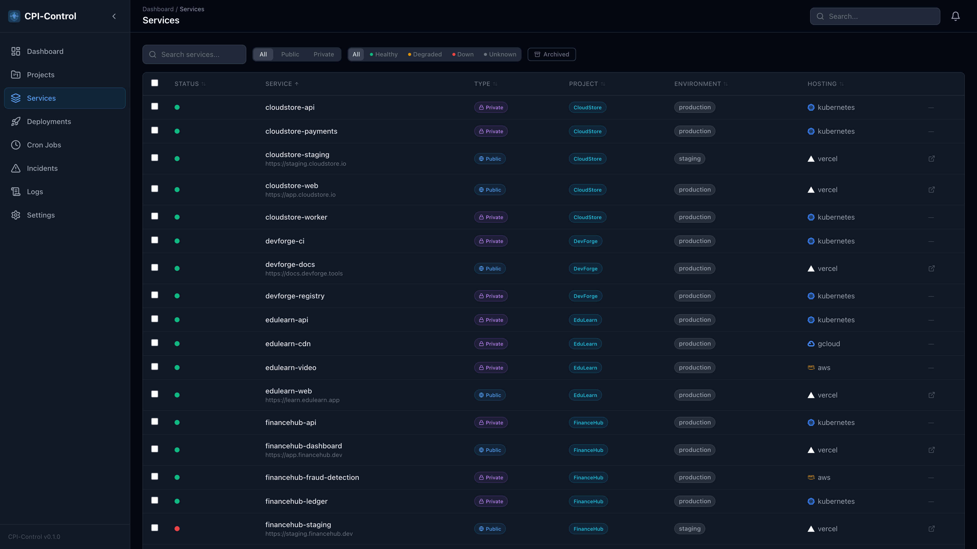This screenshot has width=977, height=549.
Task: Switch to the Public type filter
Action: (x=290, y=54)
